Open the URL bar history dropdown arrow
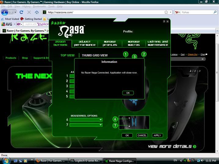This screenshot has width=219, height=164. (x=170, y=12)
